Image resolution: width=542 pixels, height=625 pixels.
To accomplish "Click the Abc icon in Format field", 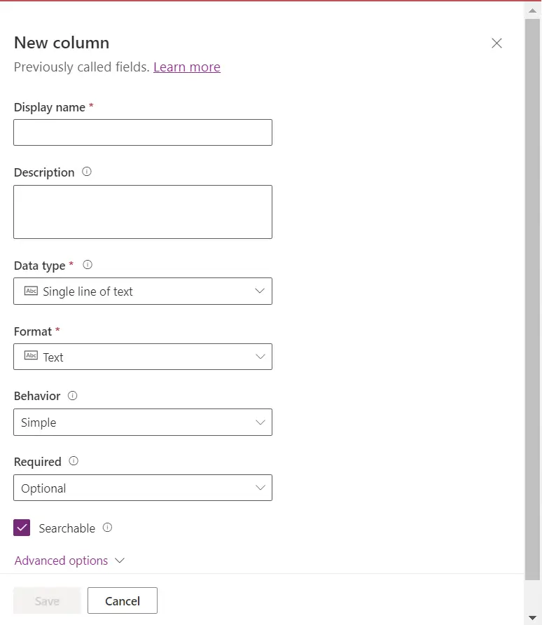I will pyautogui.click(x=32, y=357).
